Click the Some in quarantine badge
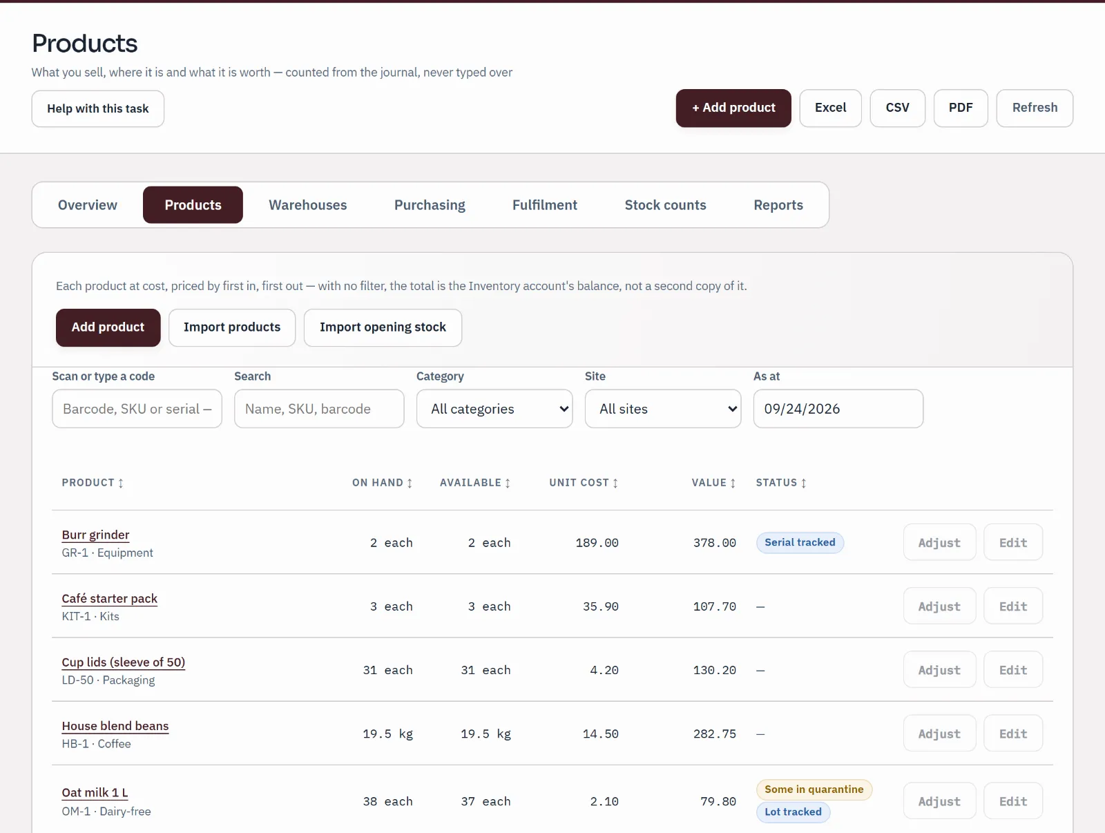 (x=814, y=789)
